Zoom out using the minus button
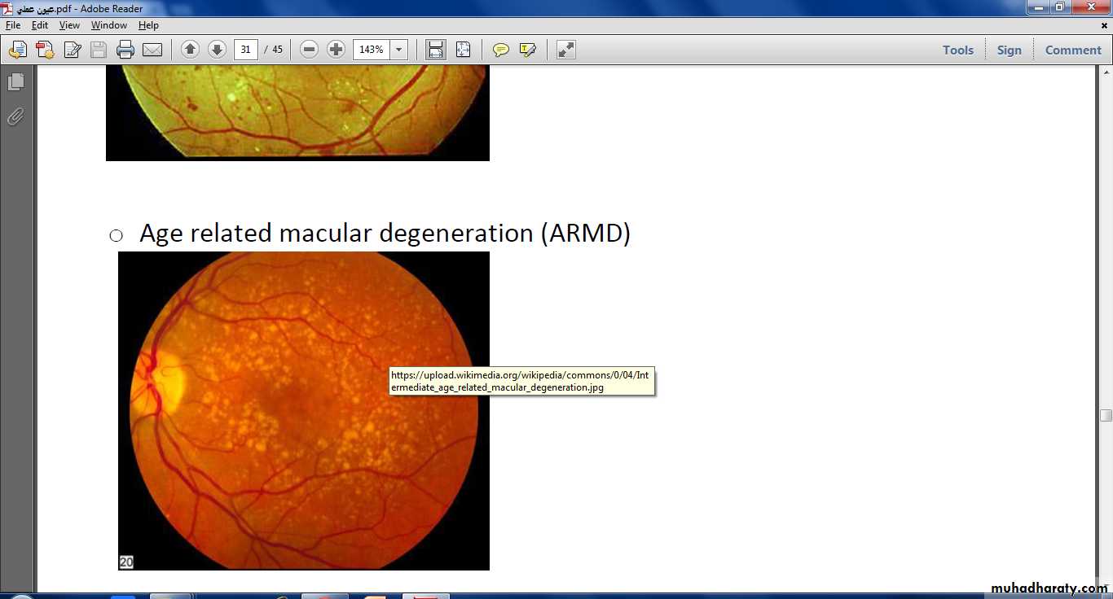Screen dimensions: 1113x599 (309, 50)
